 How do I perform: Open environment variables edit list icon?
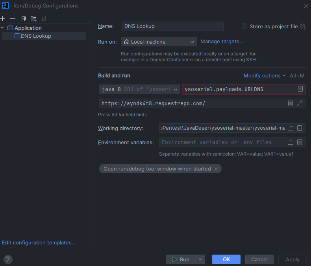click(300, 142)
